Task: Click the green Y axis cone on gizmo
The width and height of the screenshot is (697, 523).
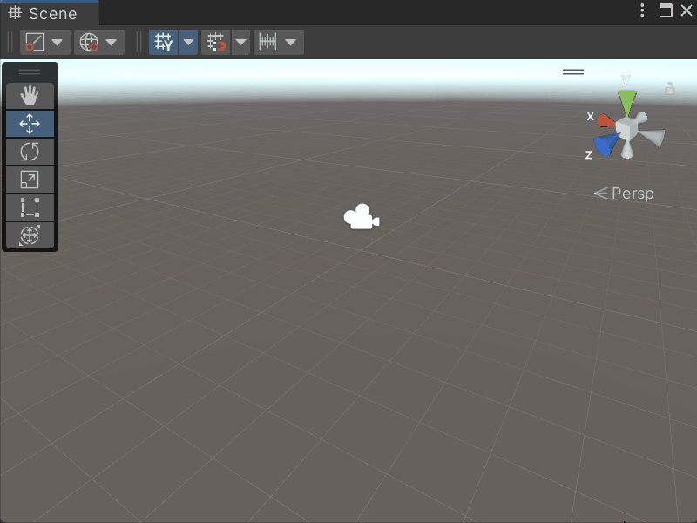Action: click(x=626, y=103)
